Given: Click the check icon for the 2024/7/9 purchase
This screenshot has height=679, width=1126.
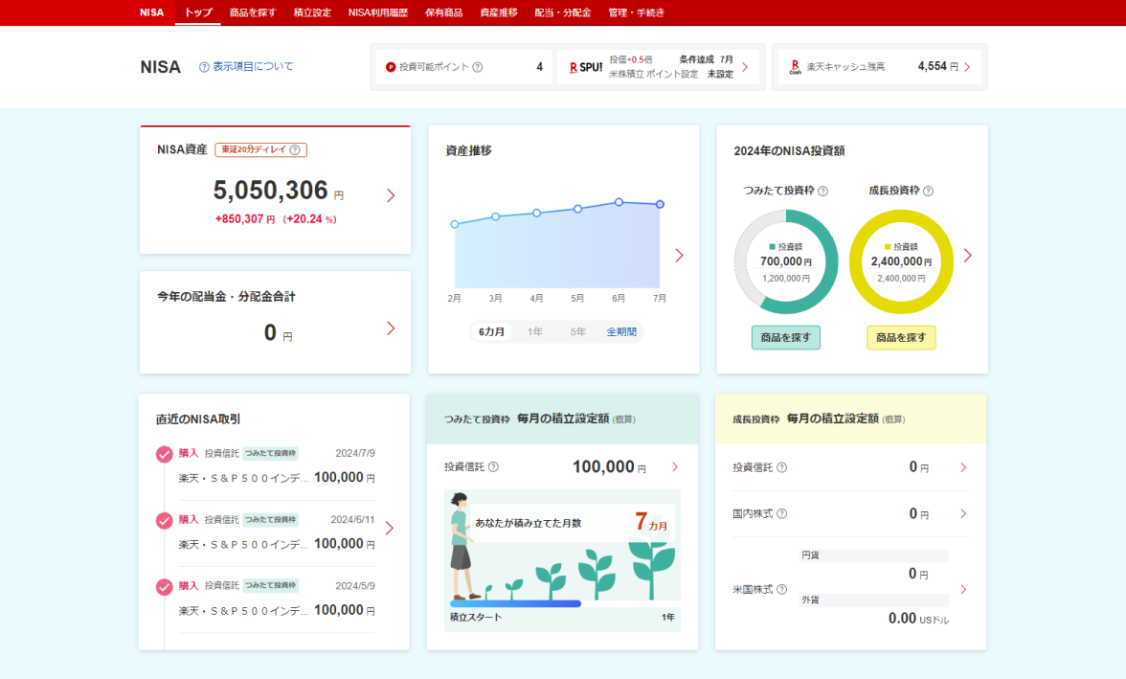Looking at the screenshot, I should coord(164,454).
